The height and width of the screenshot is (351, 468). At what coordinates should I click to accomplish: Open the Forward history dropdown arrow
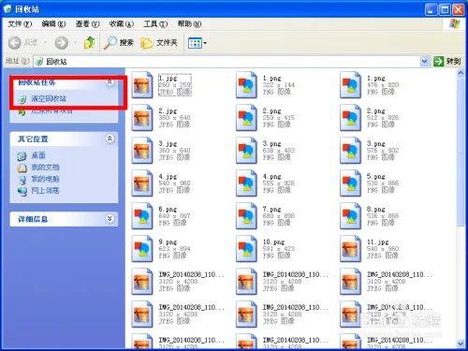tap(75, 43)
